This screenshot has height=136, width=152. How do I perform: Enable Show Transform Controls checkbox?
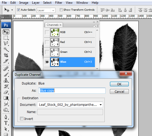click(x=61, y=10)
